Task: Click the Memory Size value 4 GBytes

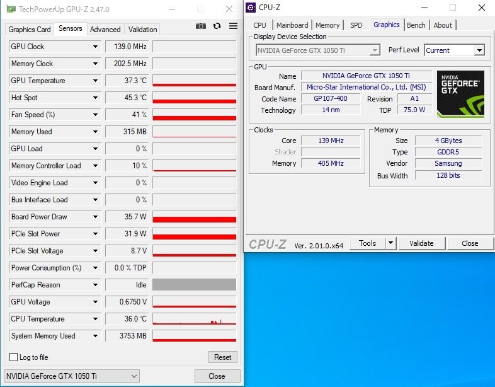Action: point(448,141)
